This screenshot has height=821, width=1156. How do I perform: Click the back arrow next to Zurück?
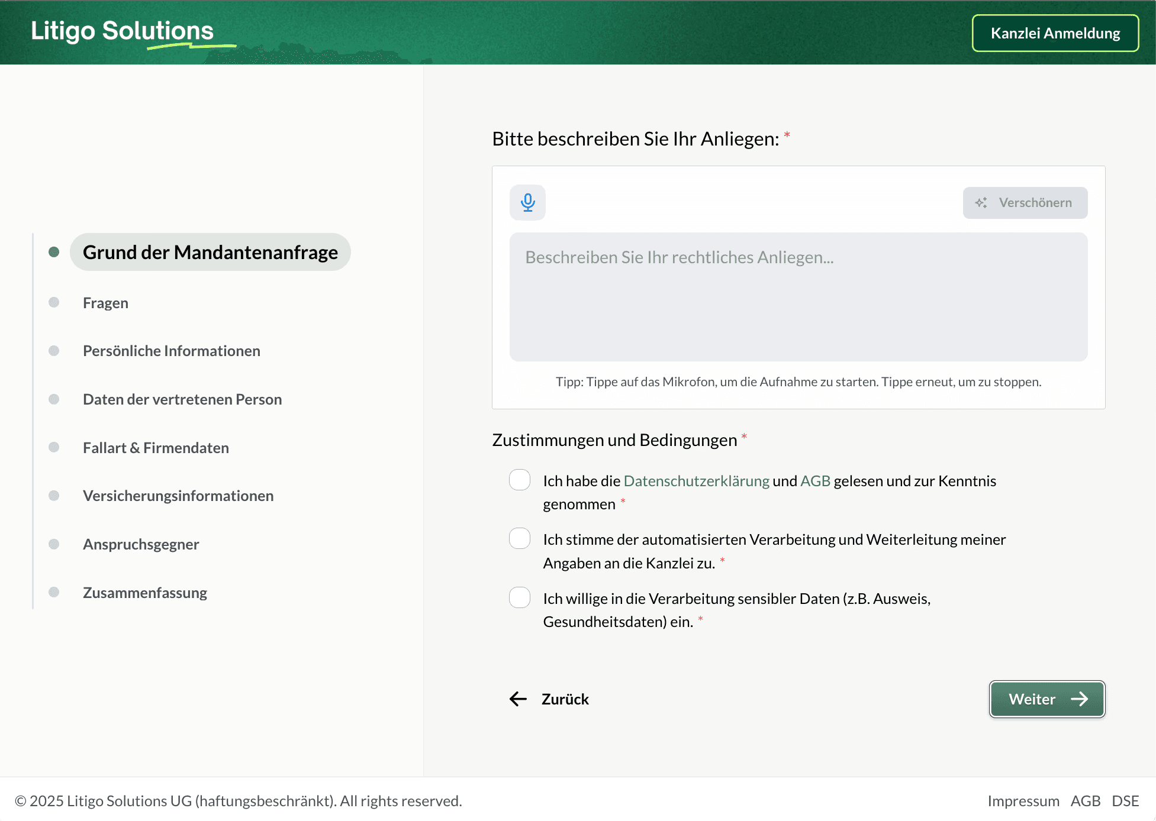coord(518,699)
